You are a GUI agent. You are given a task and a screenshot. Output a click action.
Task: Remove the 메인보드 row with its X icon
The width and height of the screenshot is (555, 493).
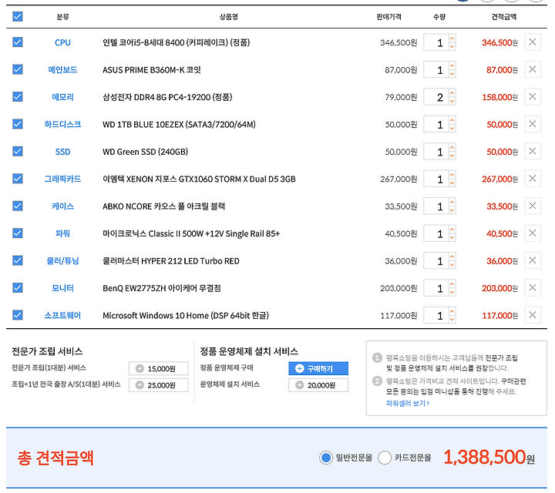click(533, 69)
